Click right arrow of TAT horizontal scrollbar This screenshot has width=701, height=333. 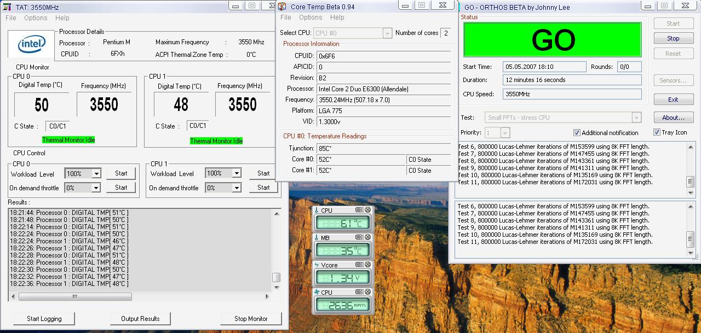coord(267,297)
